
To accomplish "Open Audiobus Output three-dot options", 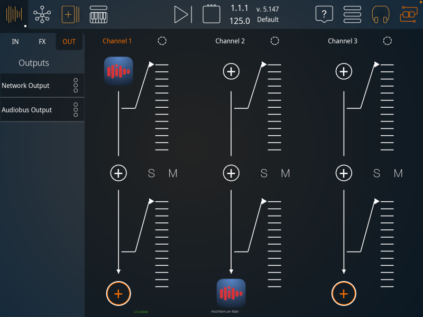I will (x=76, y=110).
